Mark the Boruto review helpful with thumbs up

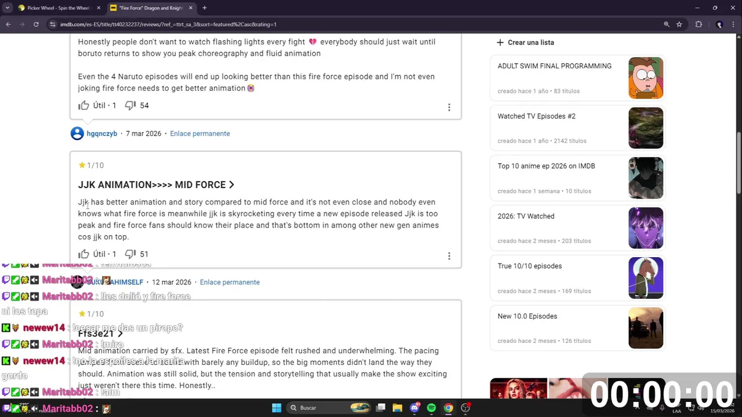click(84, 105)
